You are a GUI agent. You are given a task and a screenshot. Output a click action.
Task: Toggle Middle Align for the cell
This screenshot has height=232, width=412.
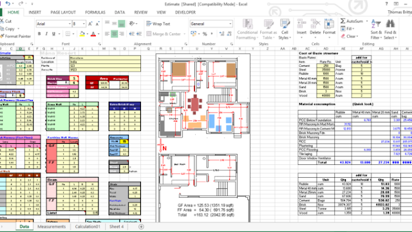pyautogui.click(x=115, y=24)
